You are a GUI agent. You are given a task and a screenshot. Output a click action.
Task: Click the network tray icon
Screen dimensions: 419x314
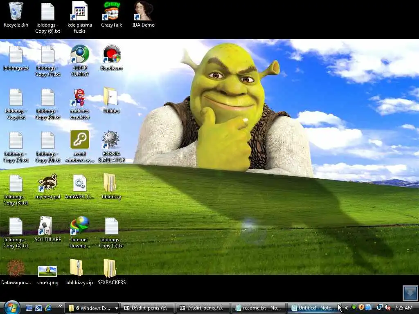point(379,307)
